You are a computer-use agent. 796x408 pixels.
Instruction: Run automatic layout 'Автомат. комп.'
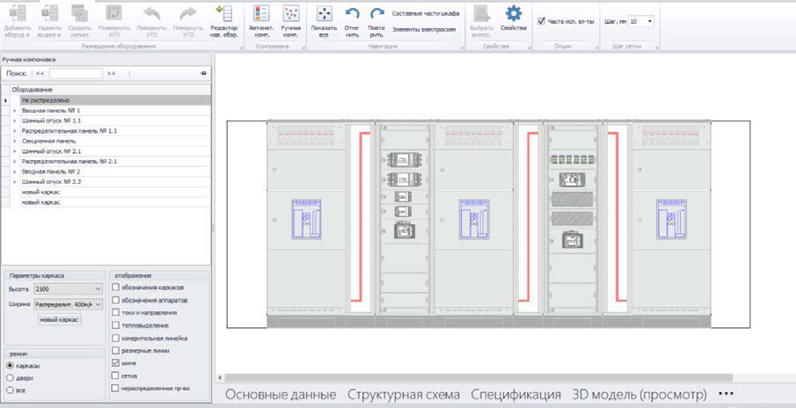(260, 18)
